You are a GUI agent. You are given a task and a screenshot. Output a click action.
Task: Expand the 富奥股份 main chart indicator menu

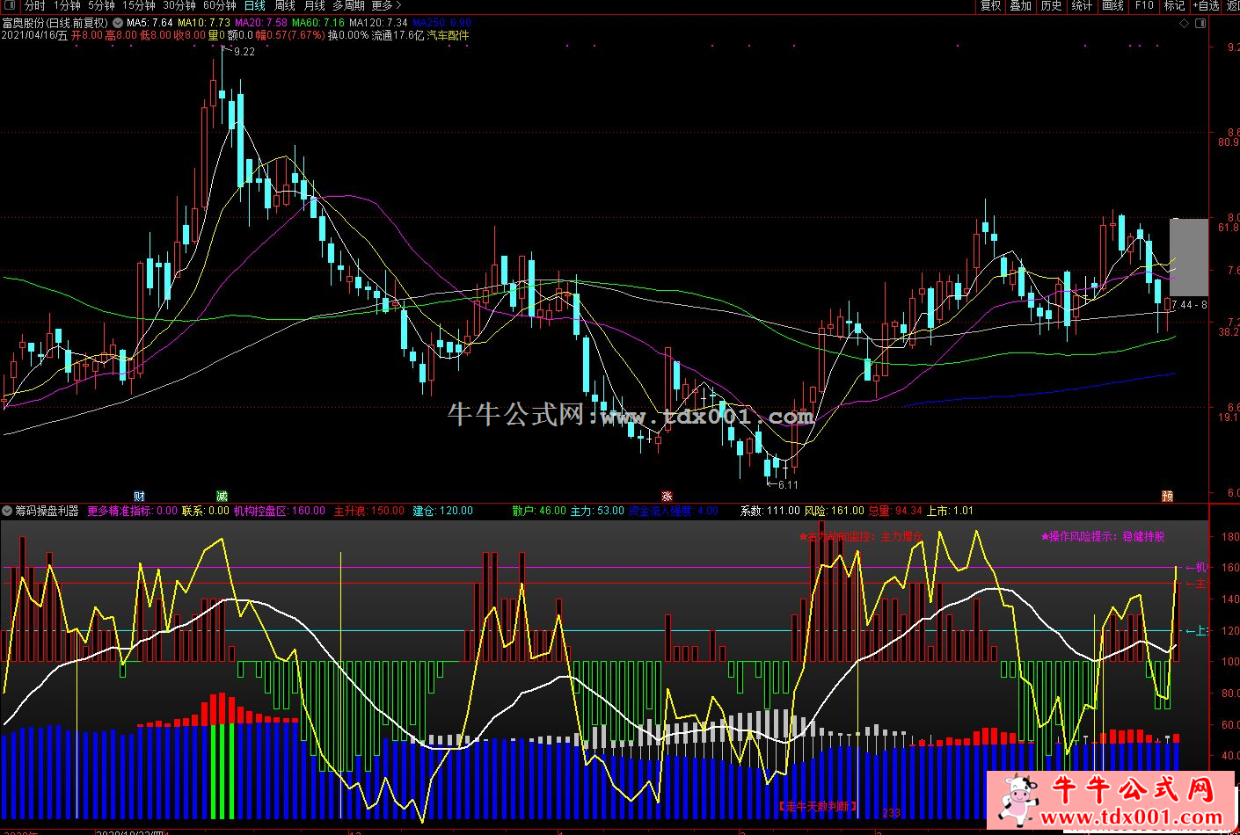118,23
